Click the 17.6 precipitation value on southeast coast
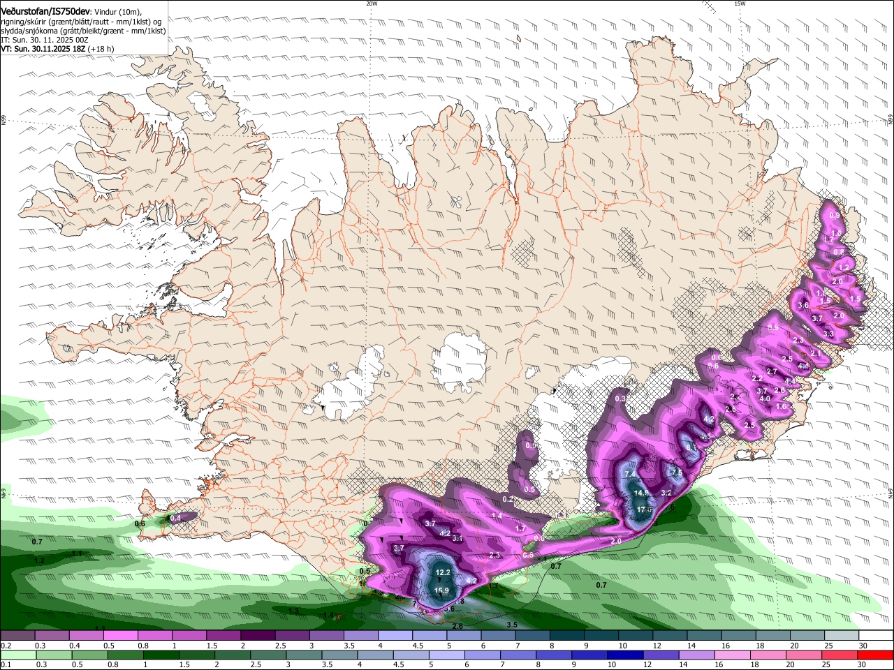This screenshot has width=894, height=670. pos(644,509)
